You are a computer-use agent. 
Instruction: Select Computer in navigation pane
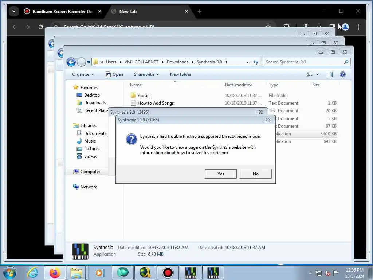pyautogui.click(x=90, y=172)
